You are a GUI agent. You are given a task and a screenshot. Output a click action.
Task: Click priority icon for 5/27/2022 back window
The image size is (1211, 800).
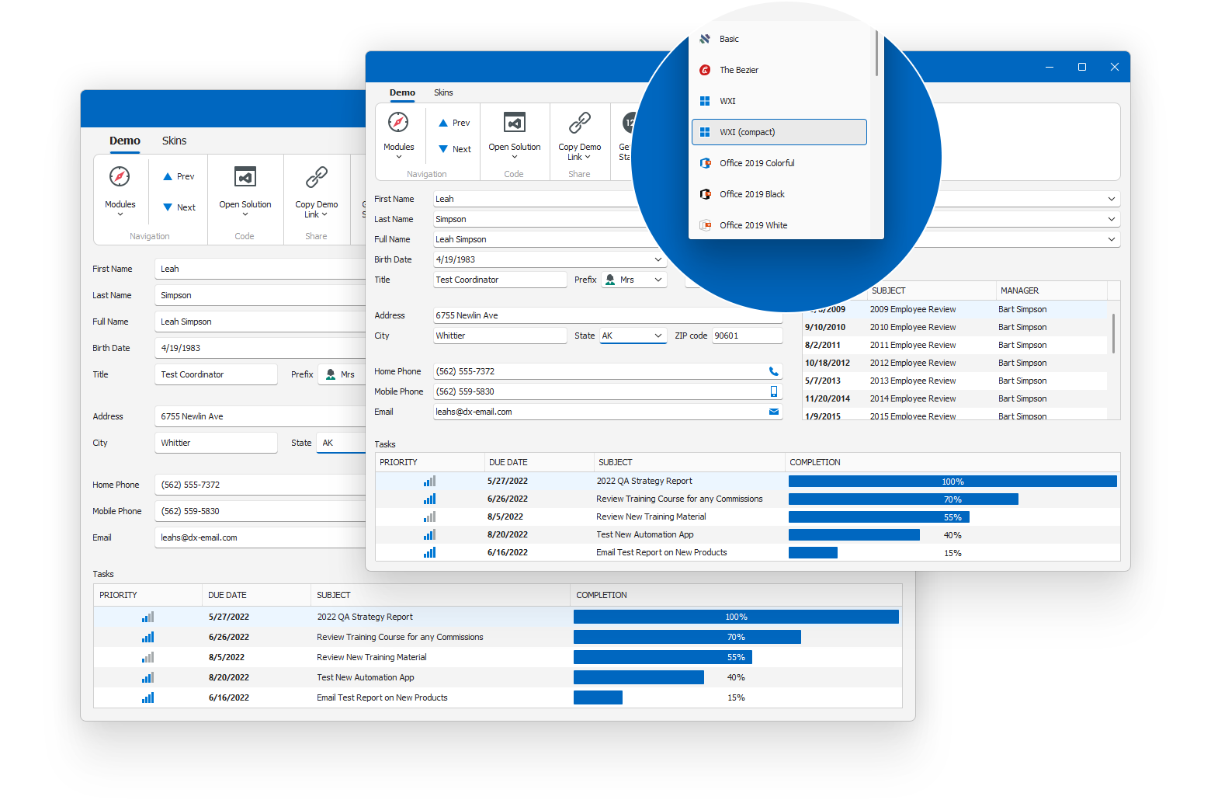[x=147, y=617]
